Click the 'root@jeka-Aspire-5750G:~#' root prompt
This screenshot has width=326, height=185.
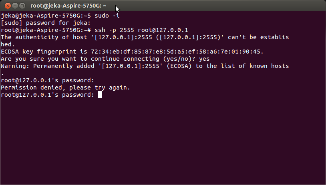tap(46, 30)
